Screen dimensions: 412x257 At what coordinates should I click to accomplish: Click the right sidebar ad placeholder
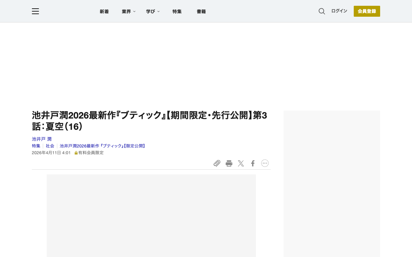tap(332, 184)
